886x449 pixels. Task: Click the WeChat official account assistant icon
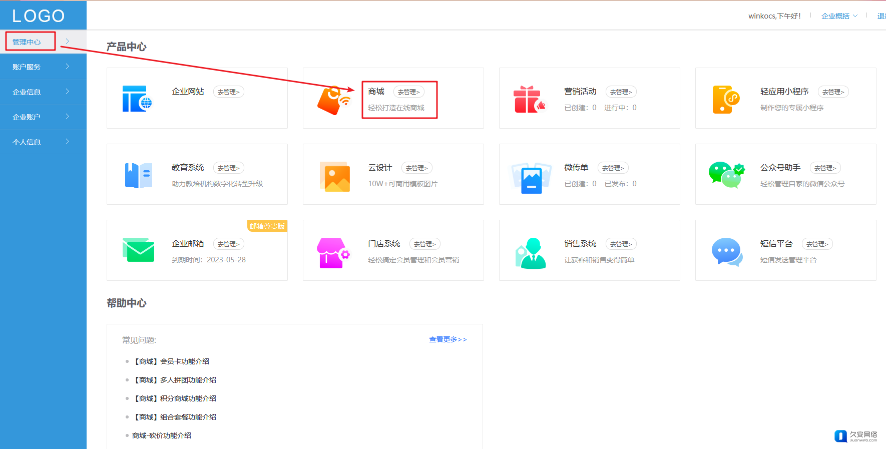click(726, 175)
